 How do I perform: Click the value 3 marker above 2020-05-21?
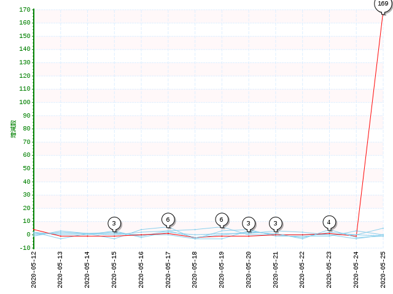pos(276,224)
